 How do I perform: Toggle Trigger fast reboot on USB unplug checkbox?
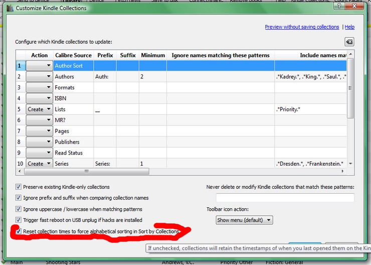coord(18,220)
